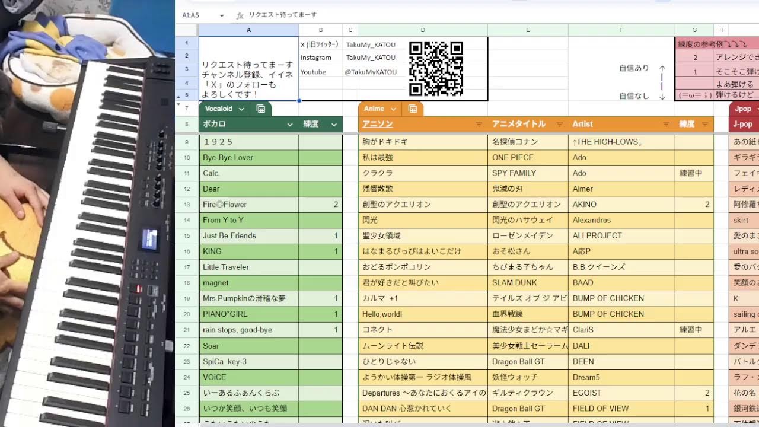Image resolution: width=759 pixels, height=427 pixels.
Task: Select the '残響散歌' cell
Action: pyautogui.click(x=423, y=189)
